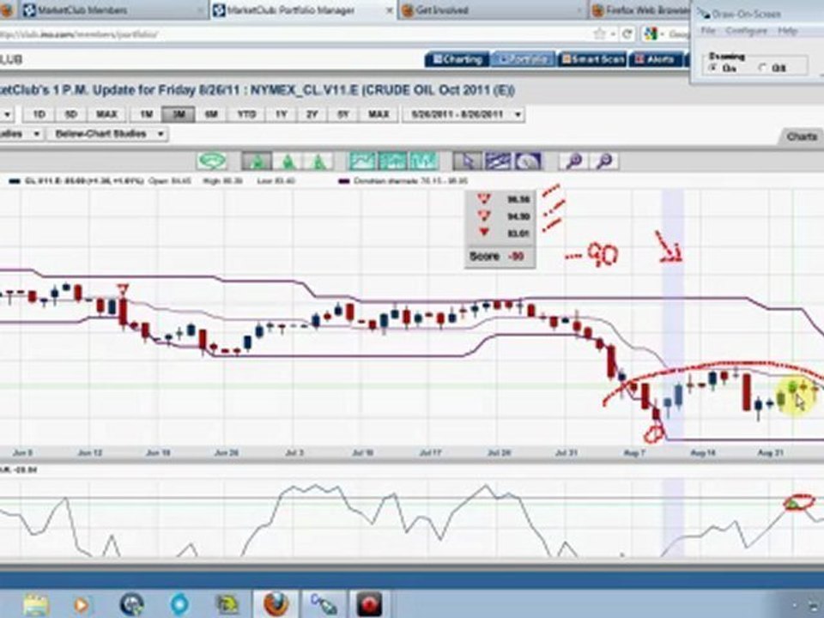Screen dimensions: 824x618
Task: Click the round tool icon right of the trendline tool
Action: (528, 161)
